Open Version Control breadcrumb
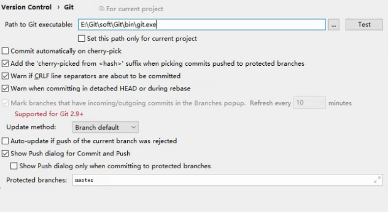 click(26, 7)
